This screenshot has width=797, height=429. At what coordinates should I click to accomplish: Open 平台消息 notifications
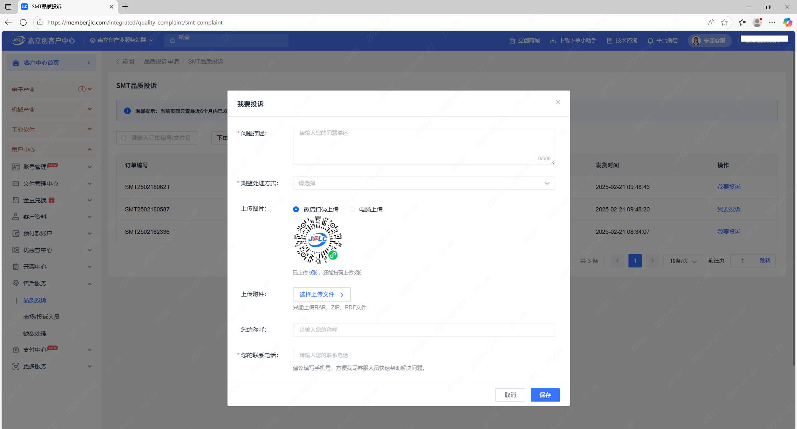pyautogui.click(x=663, y=40)
